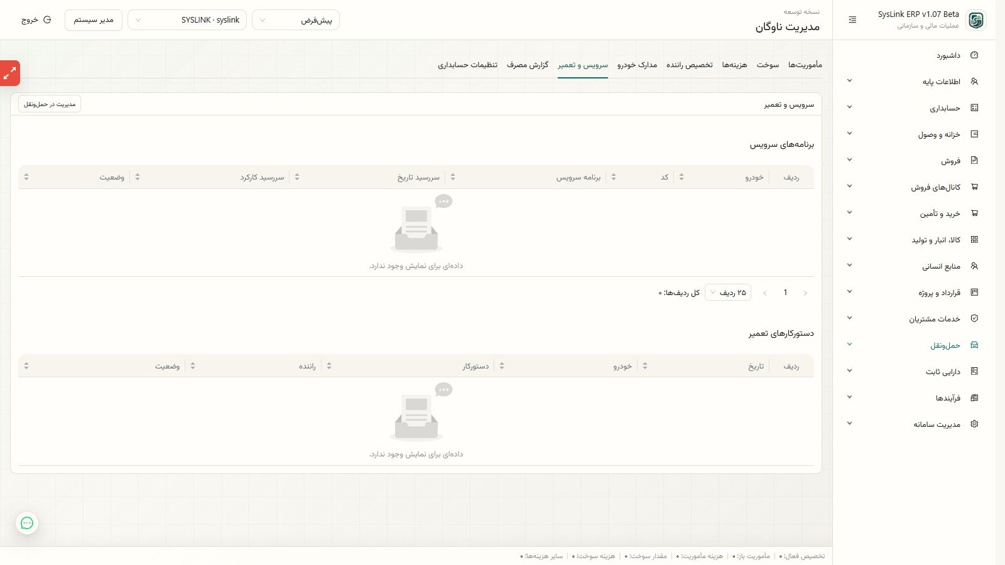Click the مدیریت در حمل‌ونقل button
Viewport: 1005px width, 565px height.
tap(50, 104)
